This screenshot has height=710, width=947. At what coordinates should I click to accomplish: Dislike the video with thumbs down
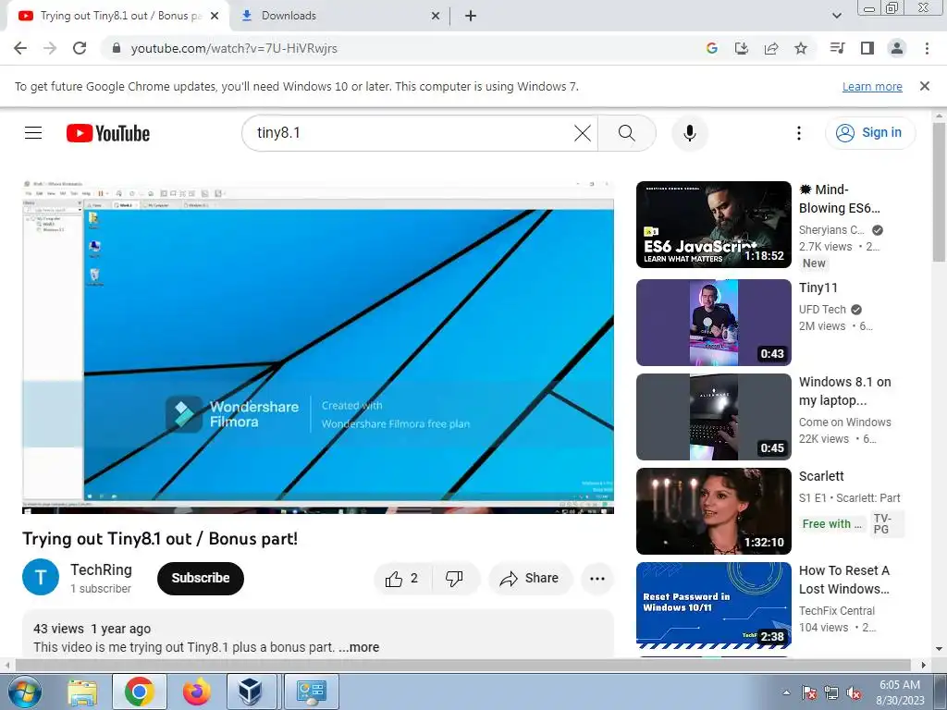pyautogui.click(x=454, y=579)
